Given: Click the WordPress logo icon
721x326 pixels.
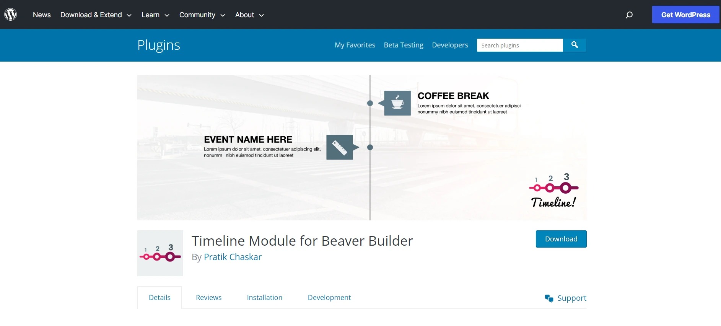Looking at the screenshot, I should pyautogui.click(x=10, y=15).
